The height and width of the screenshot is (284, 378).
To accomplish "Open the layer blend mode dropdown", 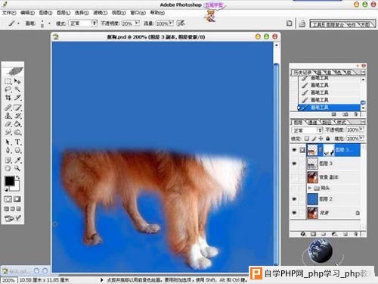I will (307, 130).
